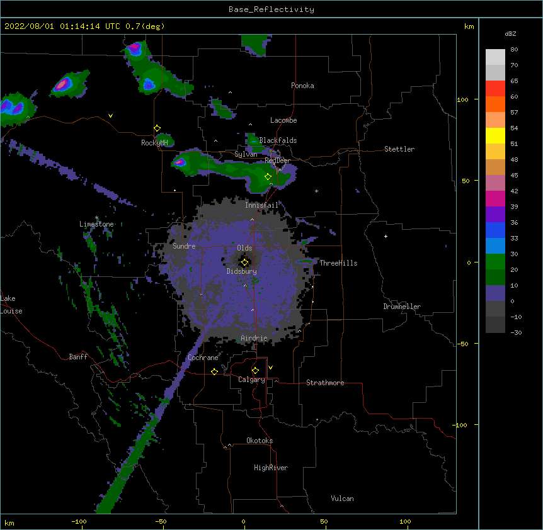
Task: Select the green 30 dBZ color swatch
Action: [495, 262]
